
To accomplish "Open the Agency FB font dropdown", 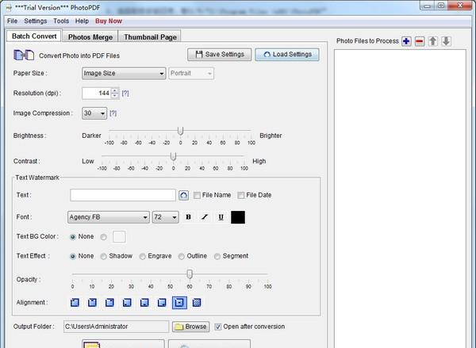I will pyautogui.click(x=109, y=217).
